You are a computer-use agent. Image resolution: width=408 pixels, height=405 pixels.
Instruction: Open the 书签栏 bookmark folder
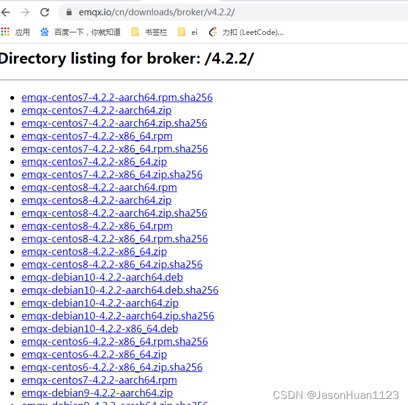click(149, 32)
